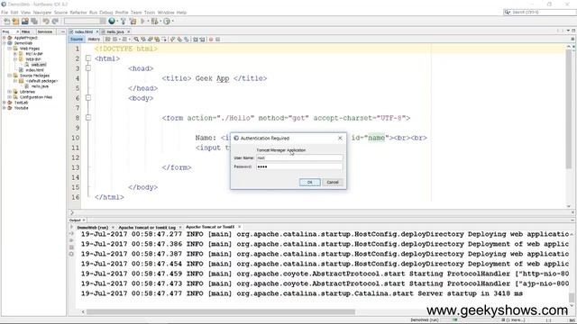577x324 pixels.
Task: Click the Shift Line Left editor icon
Action: coord(196,40)
